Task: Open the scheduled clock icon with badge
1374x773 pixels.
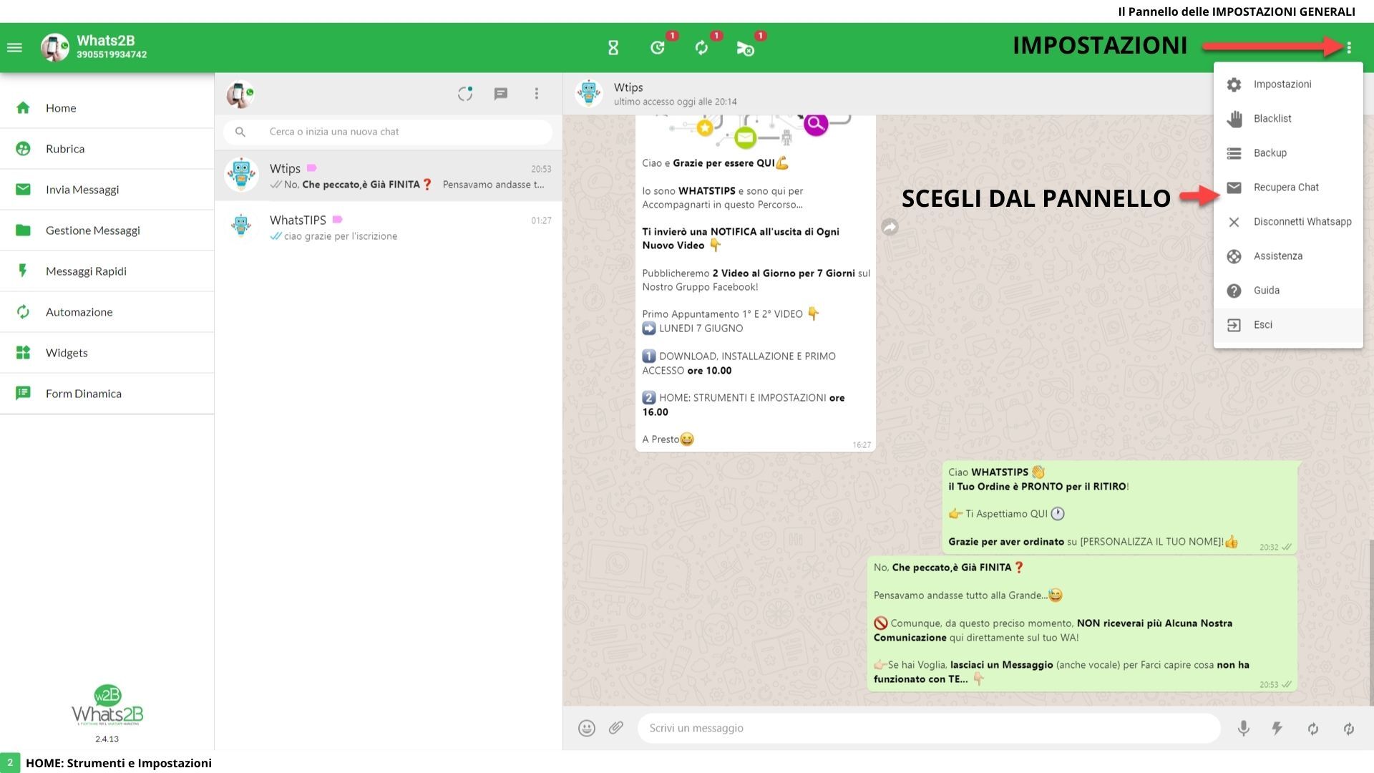Action: point(658,48)
